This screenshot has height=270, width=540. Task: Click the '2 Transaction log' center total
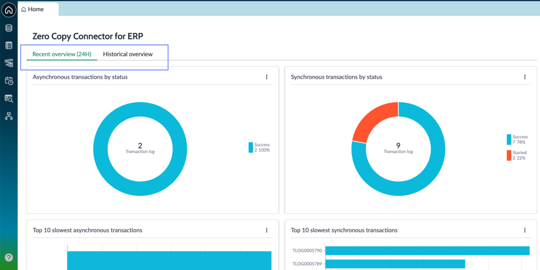140,148
